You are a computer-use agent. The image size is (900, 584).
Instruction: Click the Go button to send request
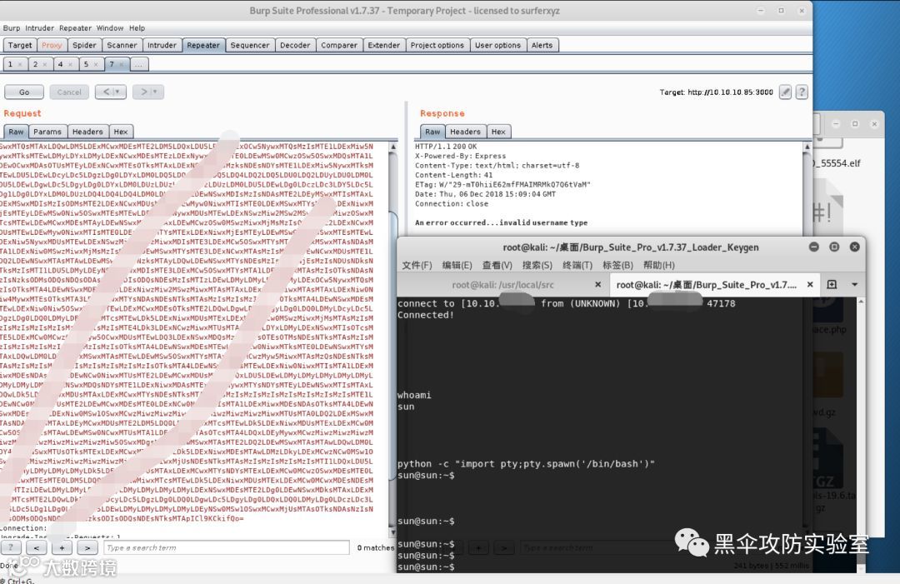tap(24, 92)
